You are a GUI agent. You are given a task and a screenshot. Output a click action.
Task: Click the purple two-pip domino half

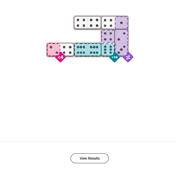click(x=121, y=36)
